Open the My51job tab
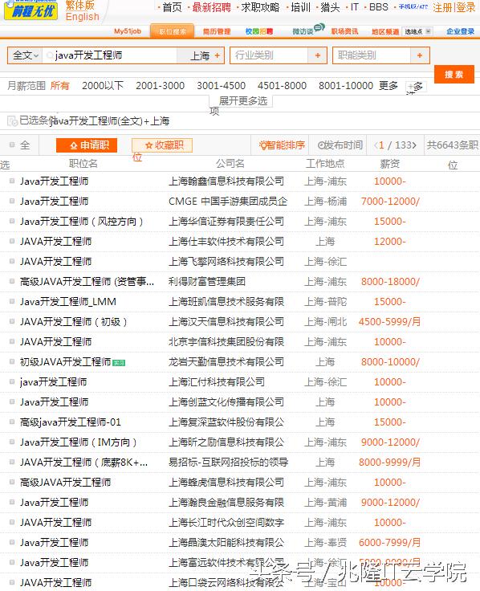This screenshot has width=480, height=591. click(128, 31)
